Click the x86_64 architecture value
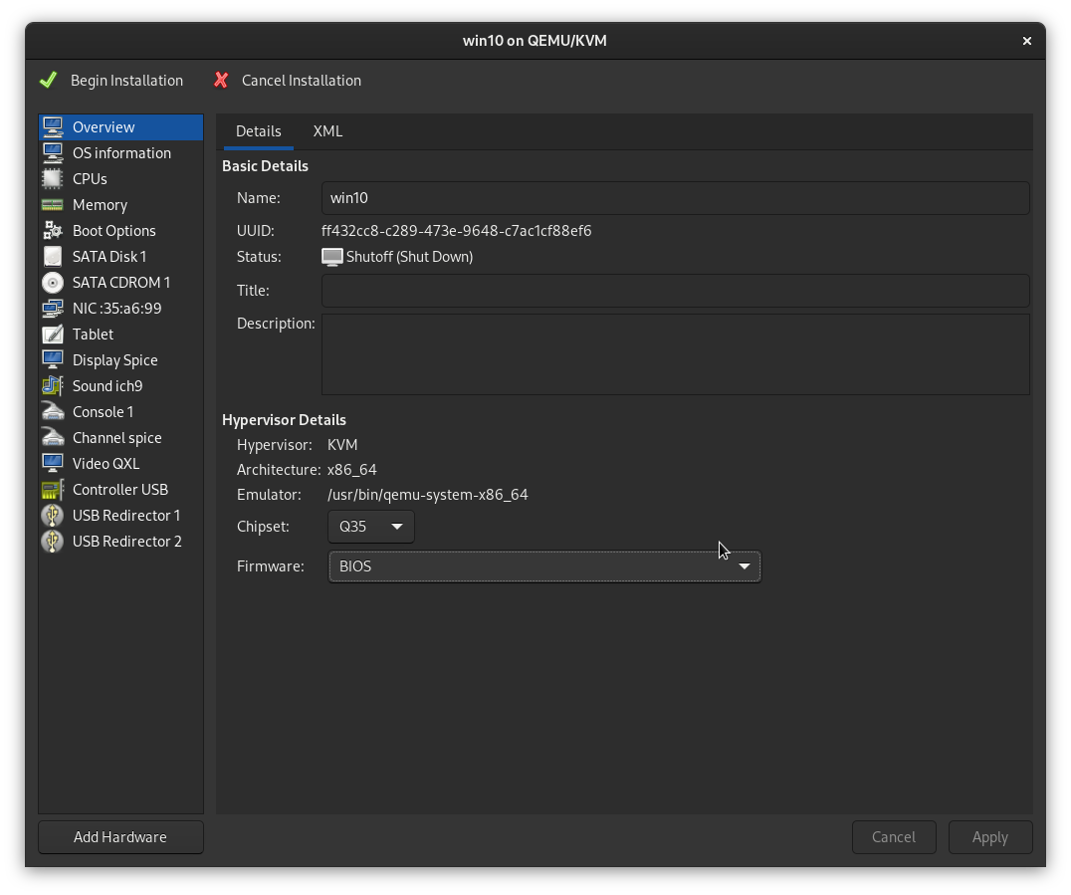 [351, 470]
